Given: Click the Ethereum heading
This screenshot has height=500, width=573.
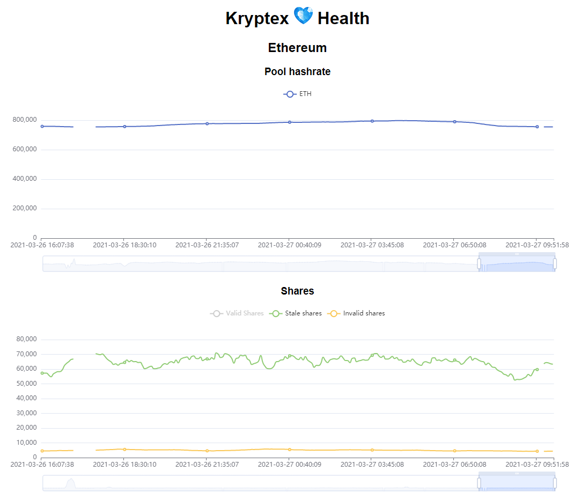Looking at the screenshot, I should pos(297,48).
